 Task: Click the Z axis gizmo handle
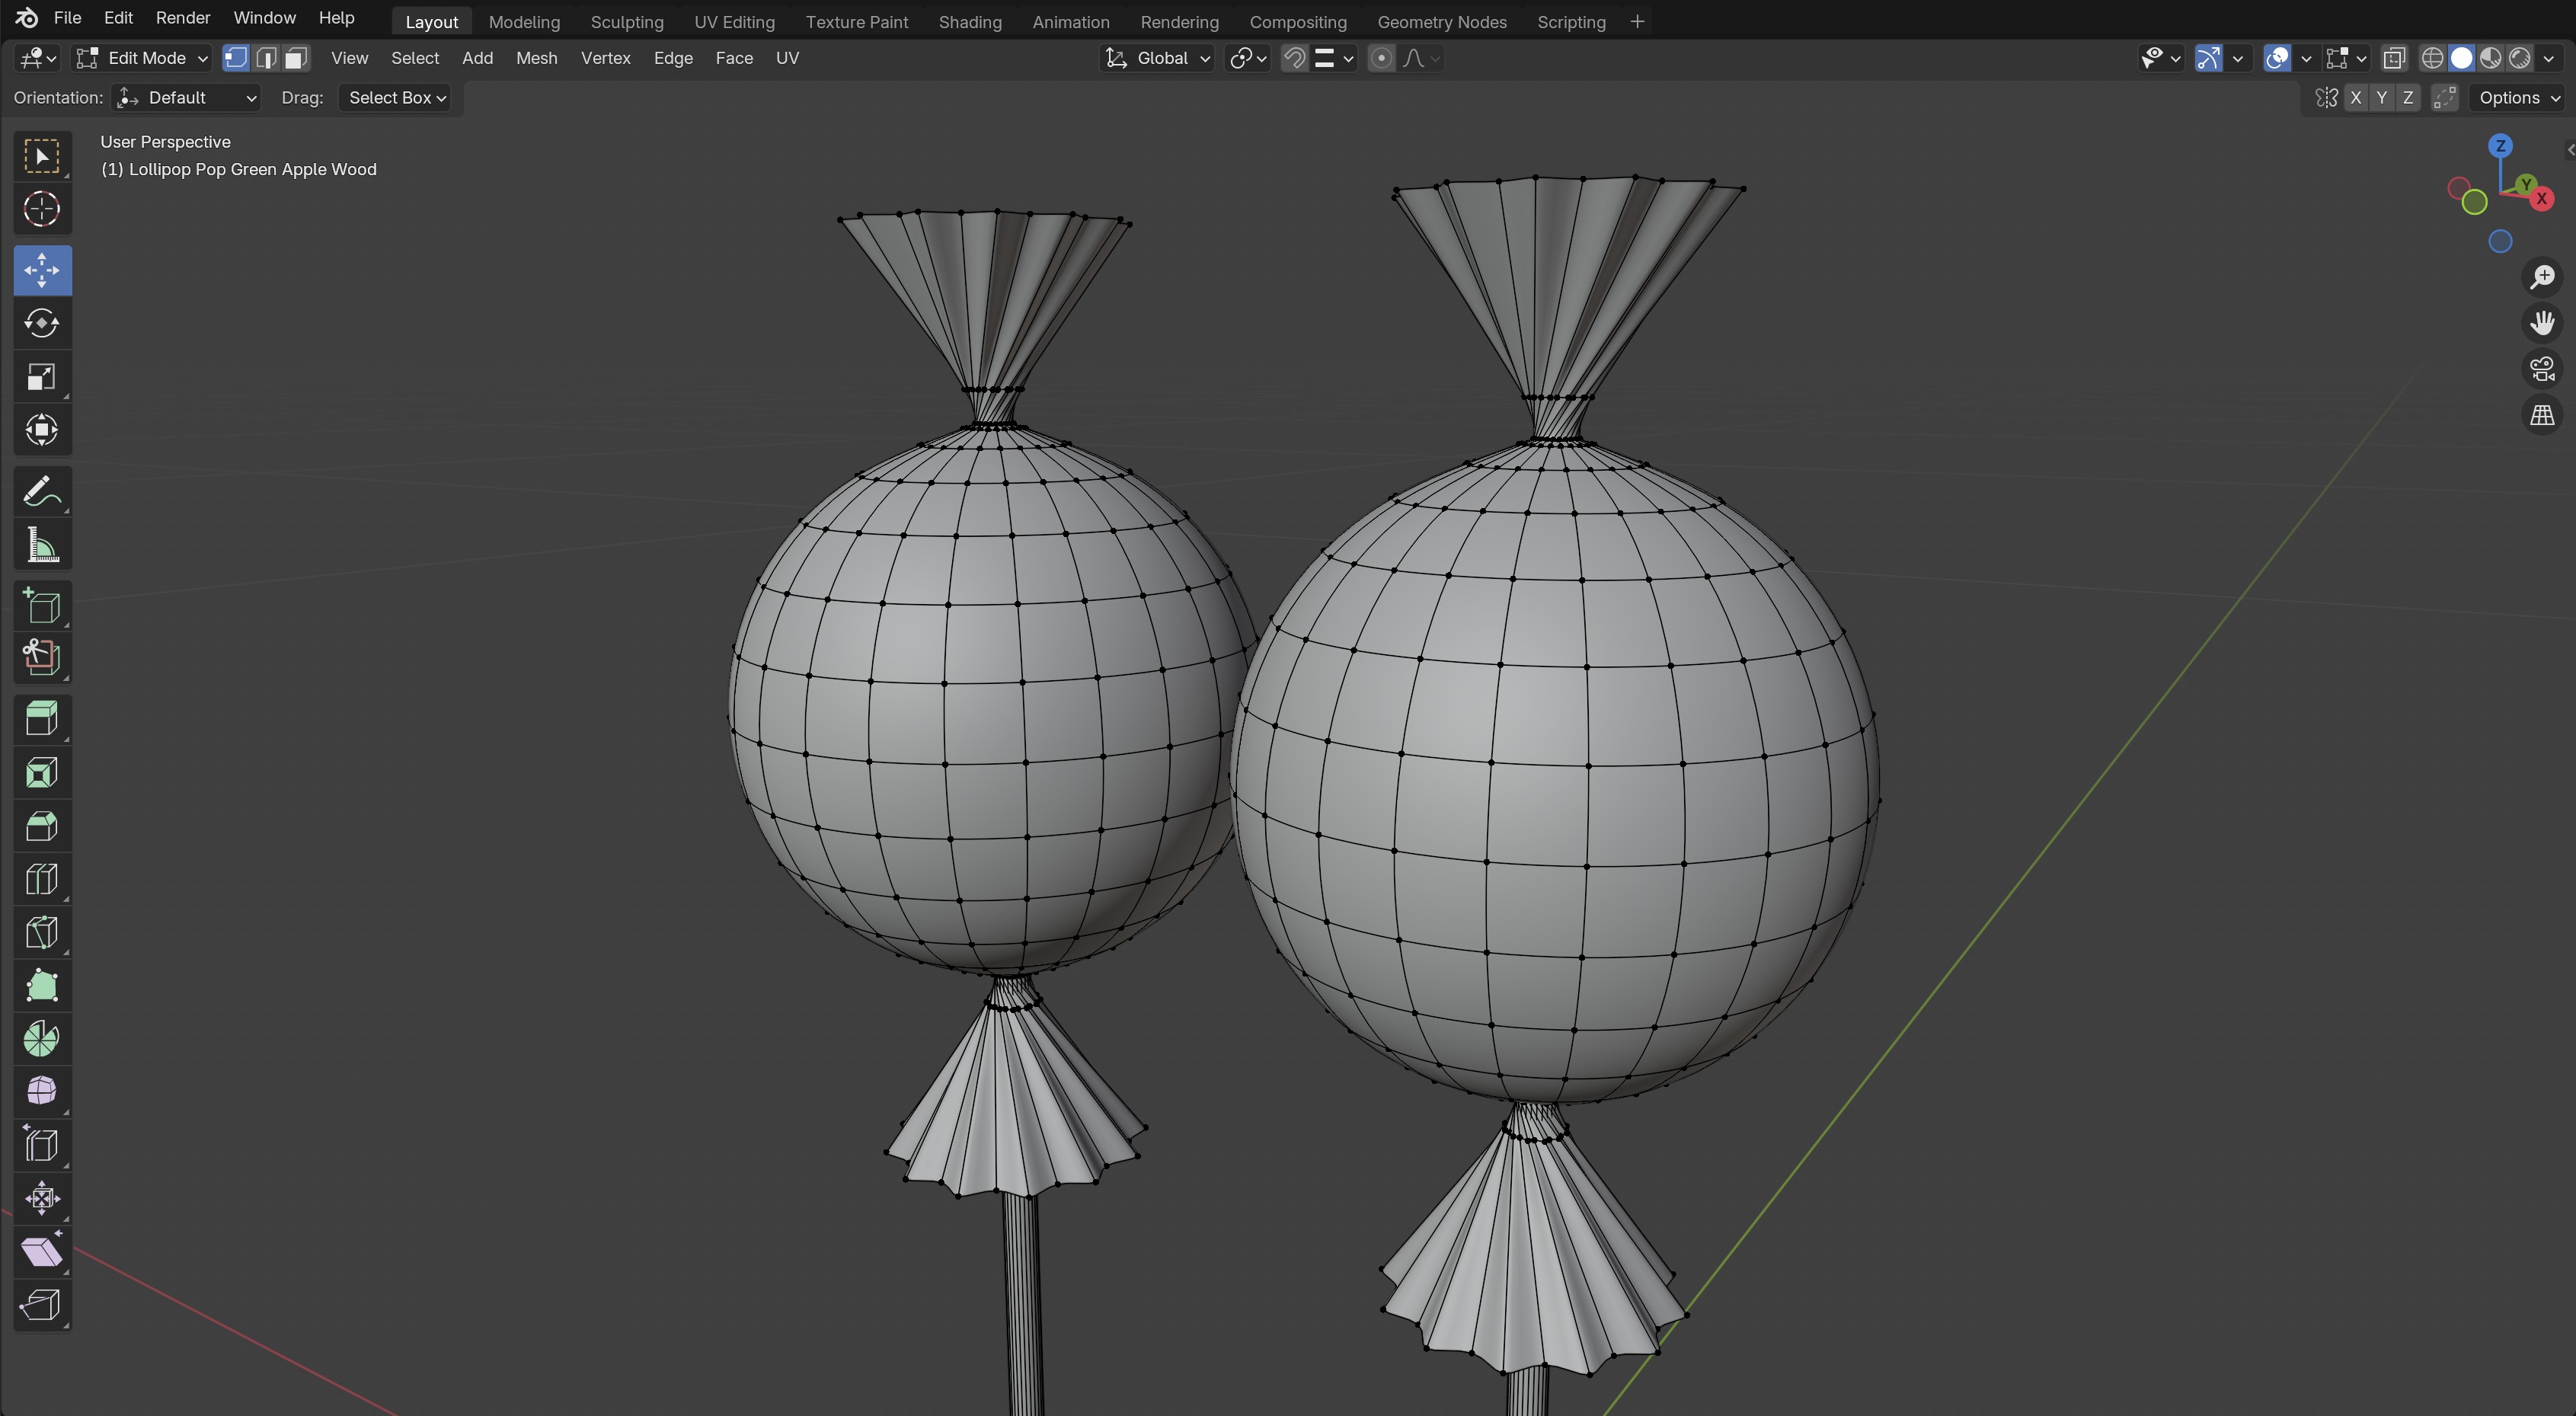point(2501,146)
